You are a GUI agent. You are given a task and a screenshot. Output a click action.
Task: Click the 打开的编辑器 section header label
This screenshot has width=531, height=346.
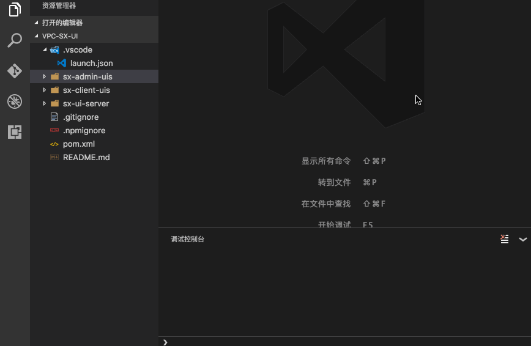tap(62, 23)
